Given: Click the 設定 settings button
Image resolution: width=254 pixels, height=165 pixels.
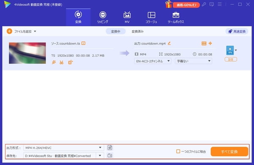Looking at the screenshot, I should click(x=231, y=59).
